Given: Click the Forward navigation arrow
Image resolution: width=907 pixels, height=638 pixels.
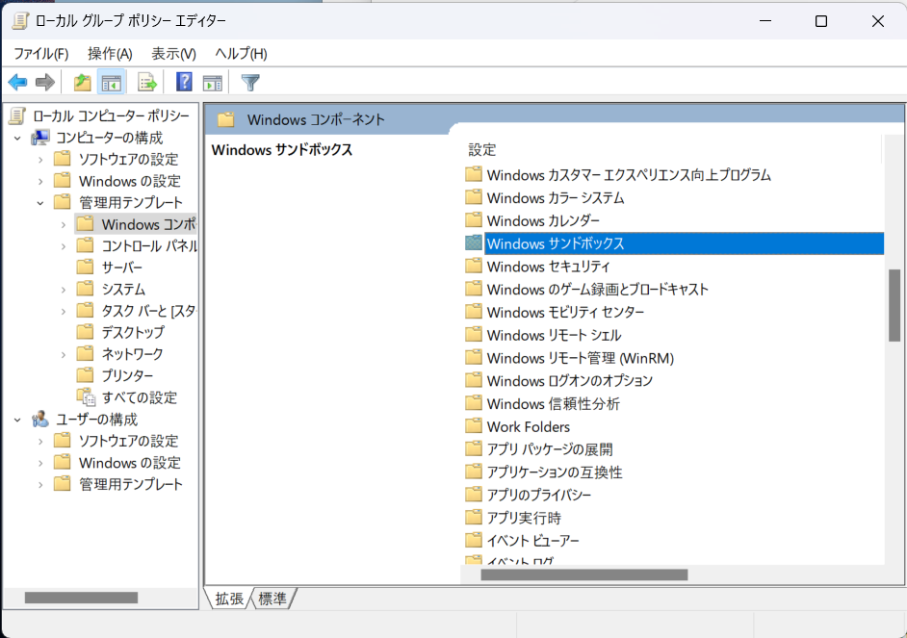Looking at the screenshot, I should pyautogui.click(x=44, y=82).
